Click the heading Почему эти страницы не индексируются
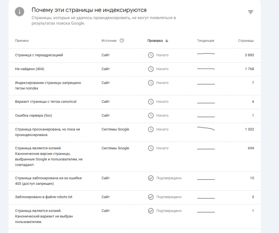 tap(89, 10)
